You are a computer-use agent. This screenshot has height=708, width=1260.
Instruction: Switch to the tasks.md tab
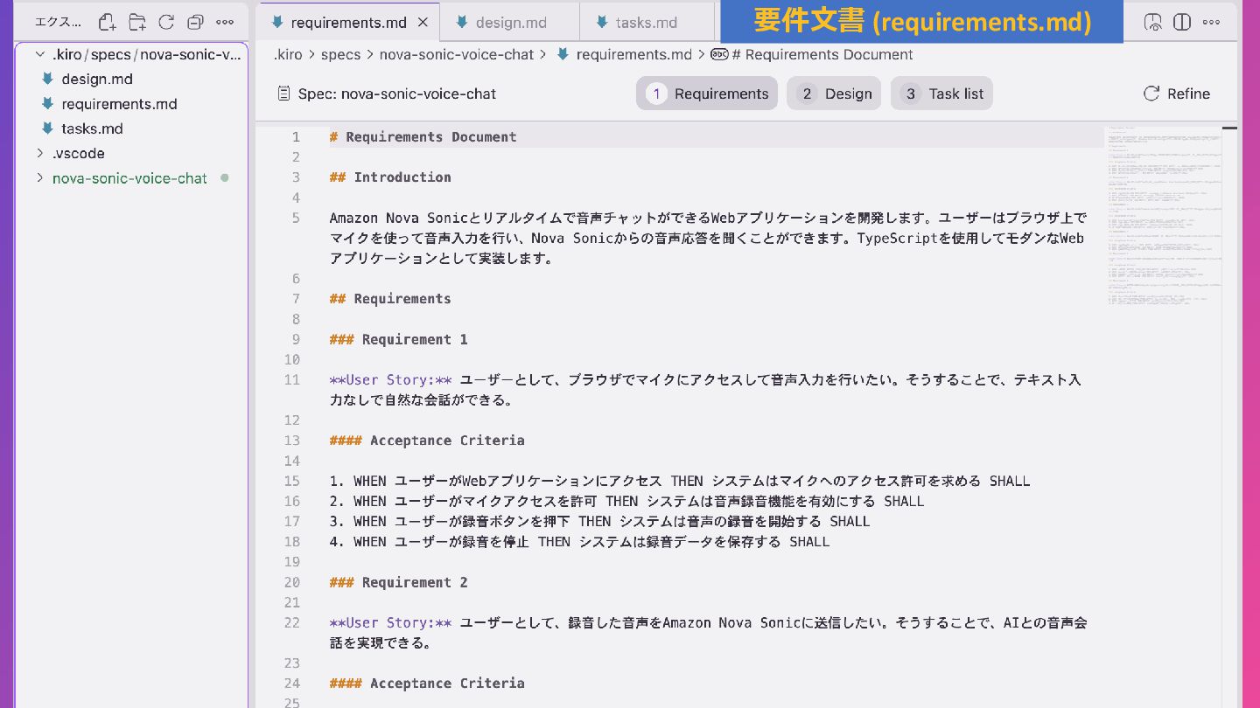647,23
